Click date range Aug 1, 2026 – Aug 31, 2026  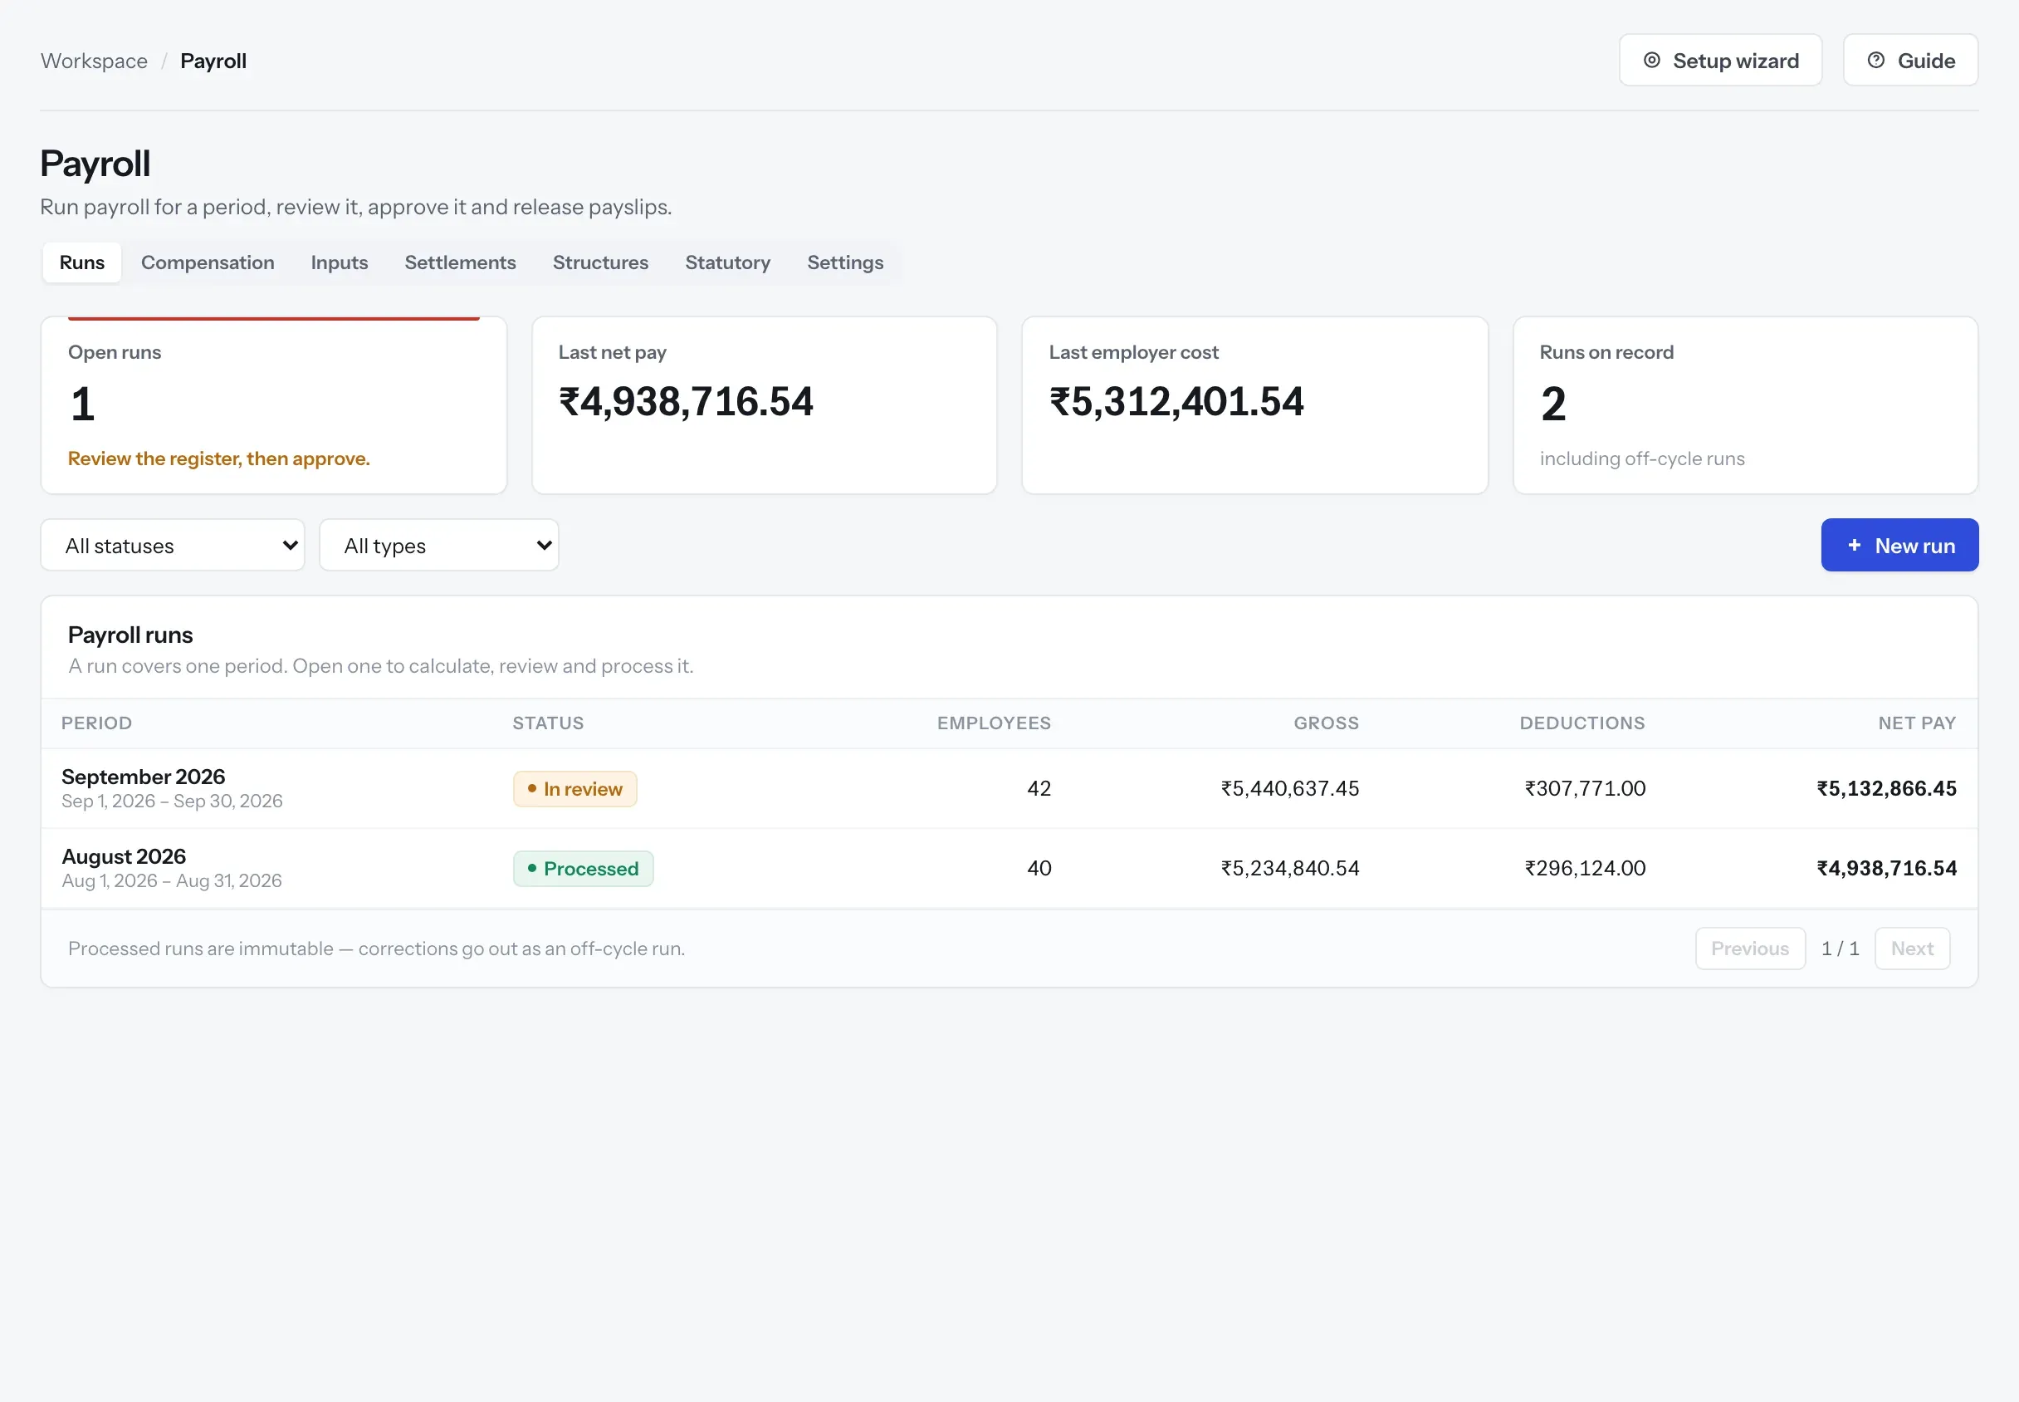(171, 881)
